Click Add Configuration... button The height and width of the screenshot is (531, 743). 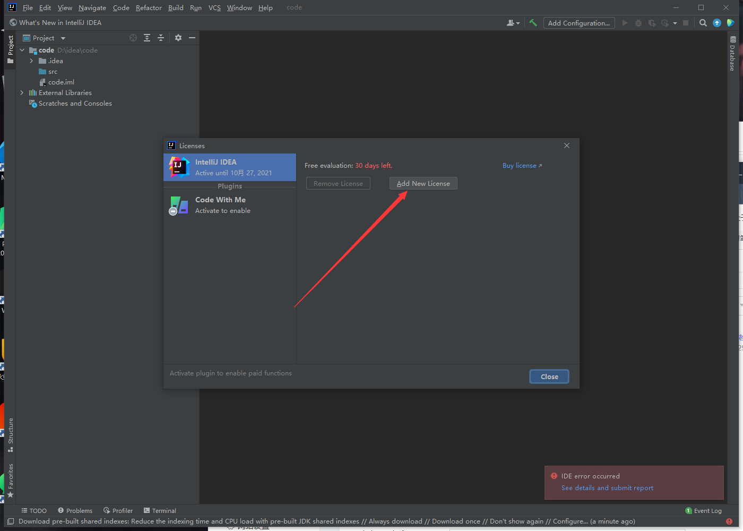point(579,23)
